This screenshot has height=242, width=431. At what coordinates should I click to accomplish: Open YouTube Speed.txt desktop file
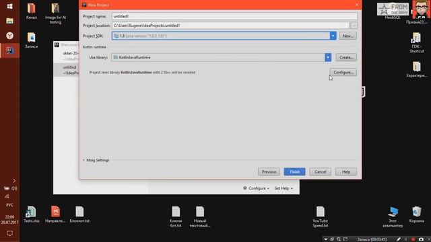coord(321,216)
